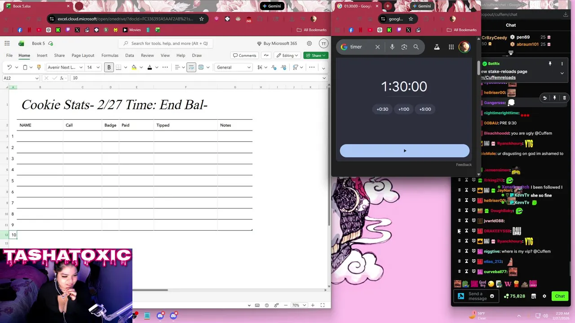Viewport: 575px width, 323px height.
Task: Click the green Chat send button
Action: tap(560, 296)
